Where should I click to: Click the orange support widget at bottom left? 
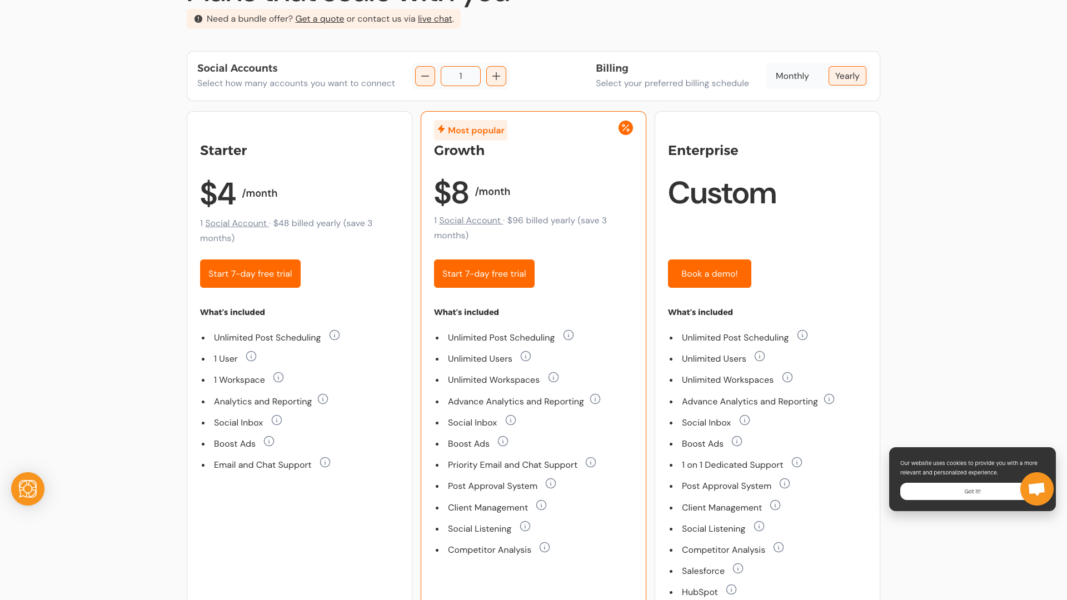point(27,489)
